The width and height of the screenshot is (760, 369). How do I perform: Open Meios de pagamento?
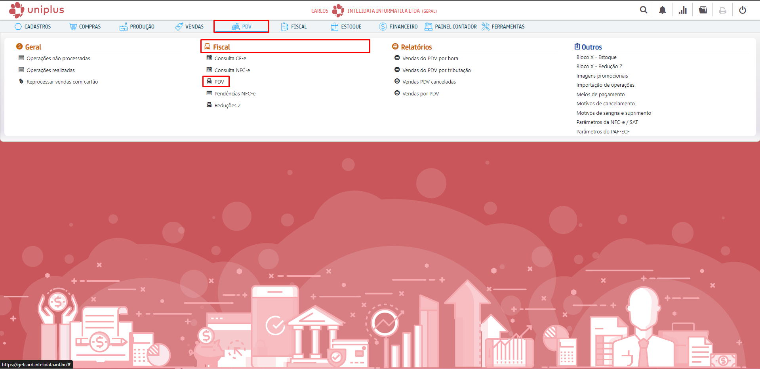(600, 94)
